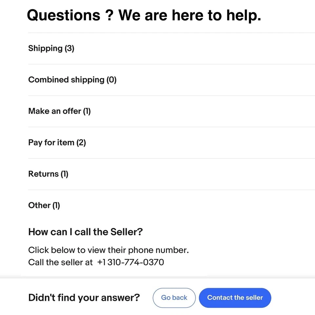Click the 'Didn't find your answer?' text
This screenshot has width=315, height=315.
coord(84,298)
